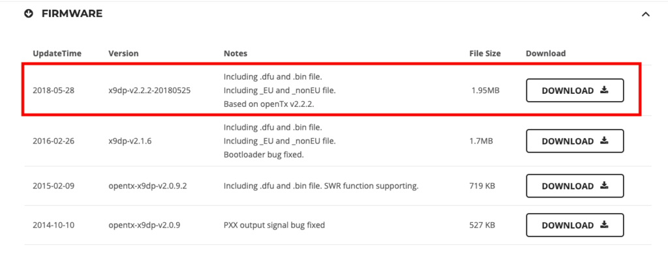Click download icon for x9dp-v2.2.2-20180525
668x262 pixels.
point(604,91)
